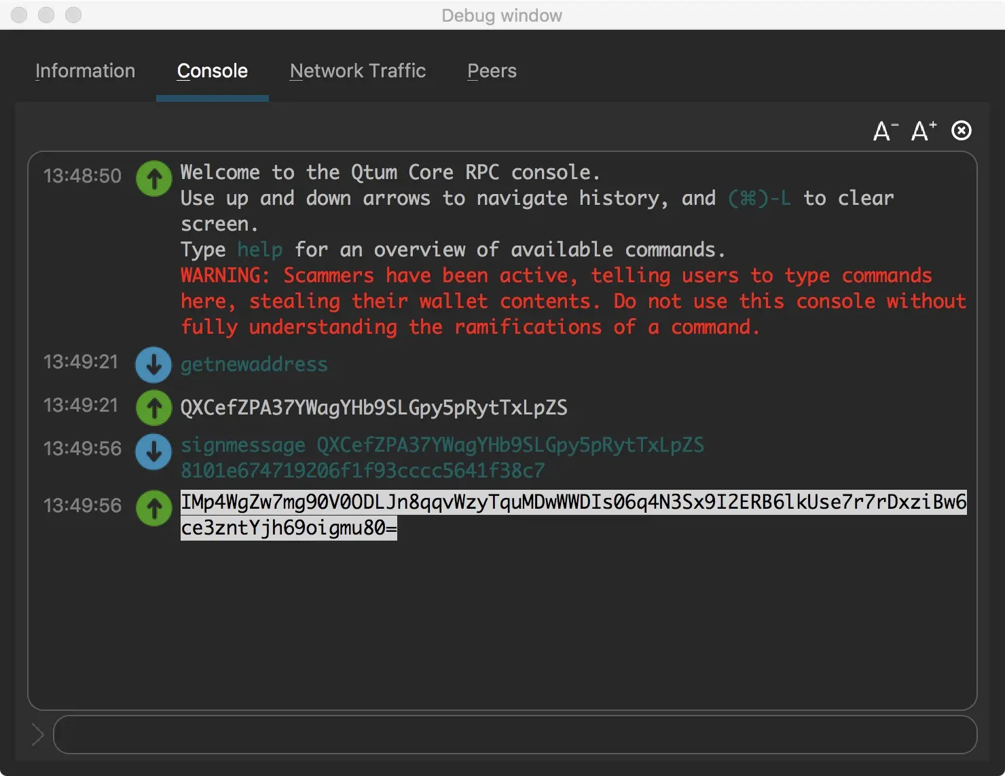Open the Network Traffic tab

click(x=358, y=71)
